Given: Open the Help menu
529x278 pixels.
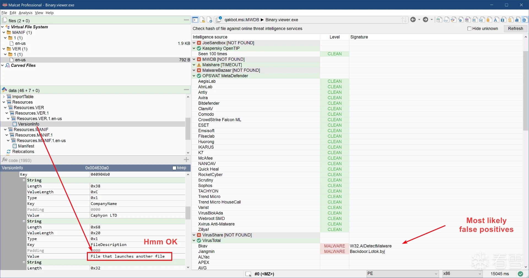Looking at the screenshot, I should (50, 13).
